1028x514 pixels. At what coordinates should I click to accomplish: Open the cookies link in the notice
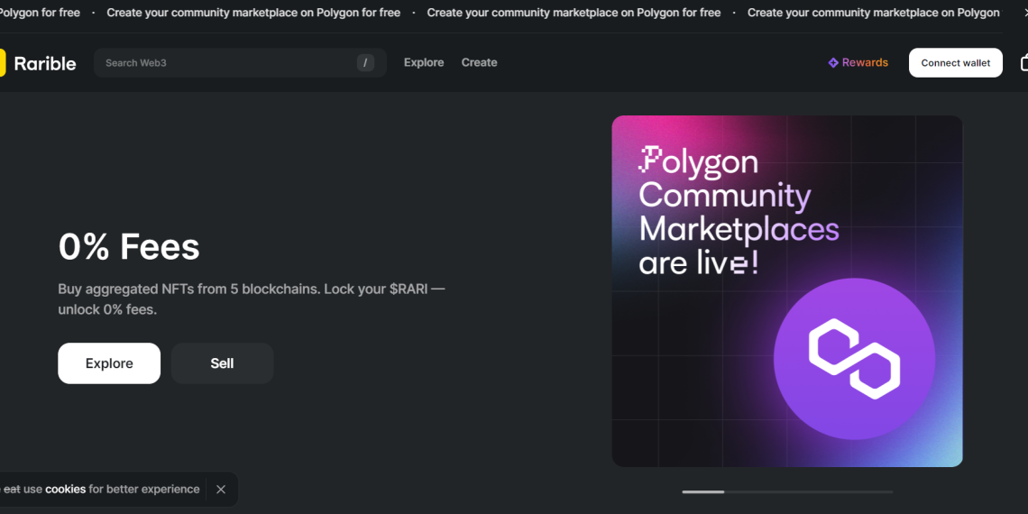tap(65, 489)
